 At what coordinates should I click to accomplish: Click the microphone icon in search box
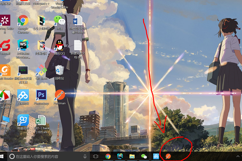(x=85, y=157)
